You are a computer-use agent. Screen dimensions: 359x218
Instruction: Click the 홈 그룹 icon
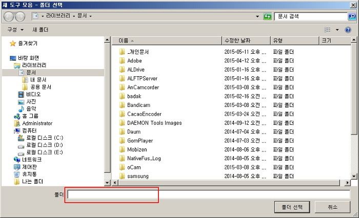[17, 116]
